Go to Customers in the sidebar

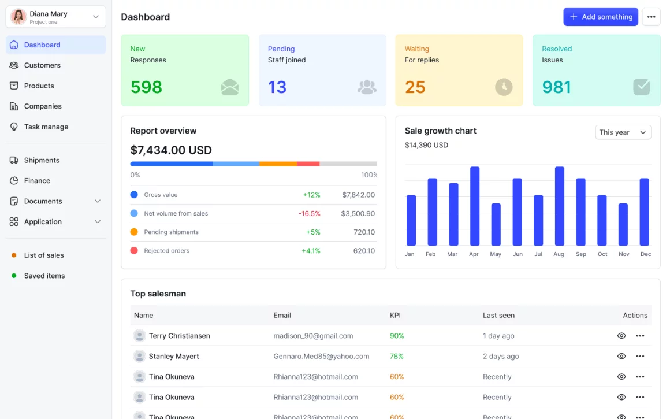pos(42,65)
